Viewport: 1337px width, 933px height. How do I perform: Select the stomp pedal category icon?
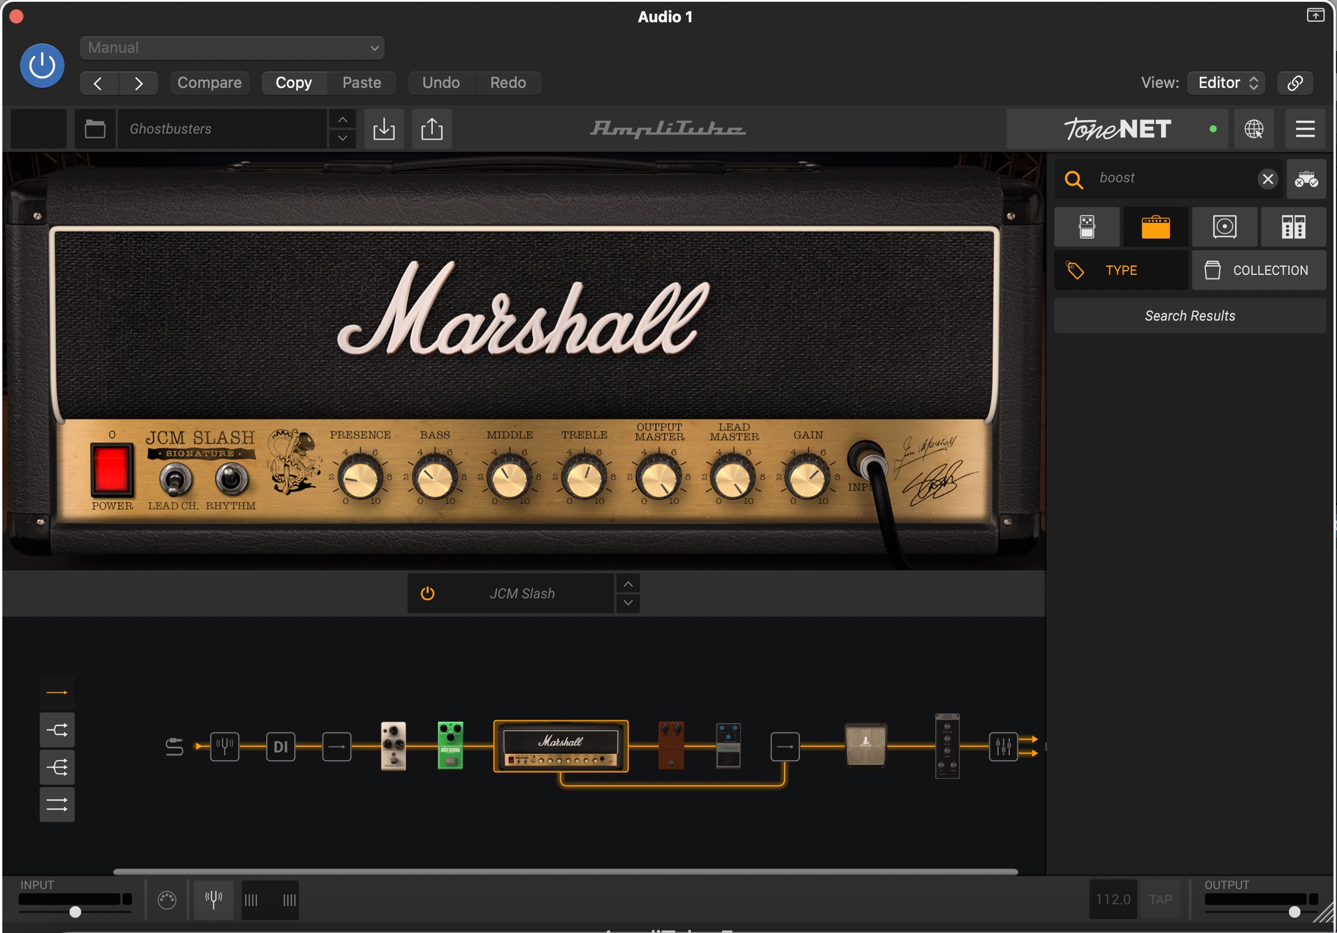[1087, 227]
